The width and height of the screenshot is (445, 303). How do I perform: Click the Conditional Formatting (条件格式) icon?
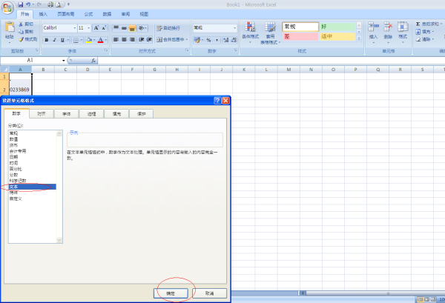pyautogui.click(x=248, y=30)
